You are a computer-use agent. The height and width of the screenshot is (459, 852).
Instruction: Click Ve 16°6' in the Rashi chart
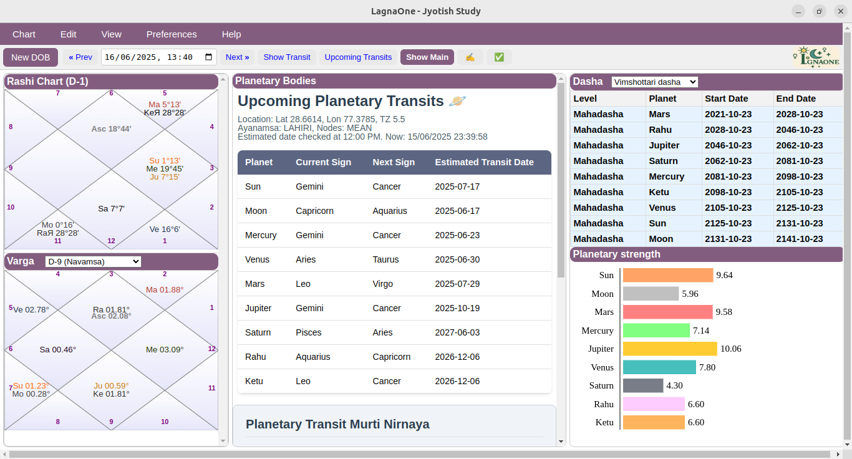(x=165, y=229)
